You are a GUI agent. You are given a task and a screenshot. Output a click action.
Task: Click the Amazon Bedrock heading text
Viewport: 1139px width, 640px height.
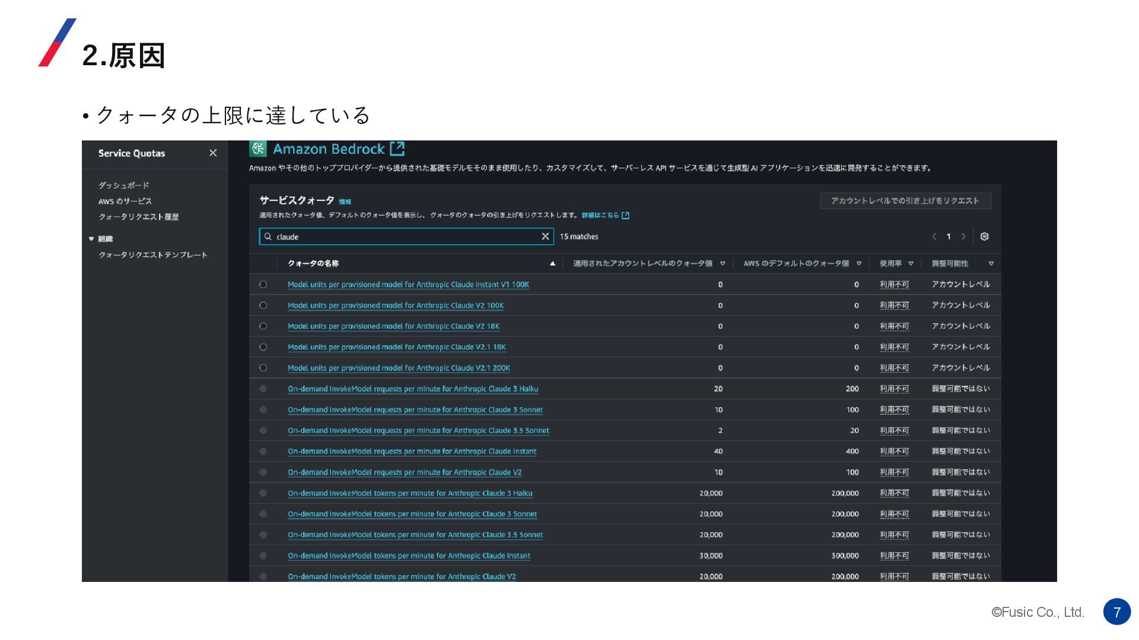(x=329, y=149)
